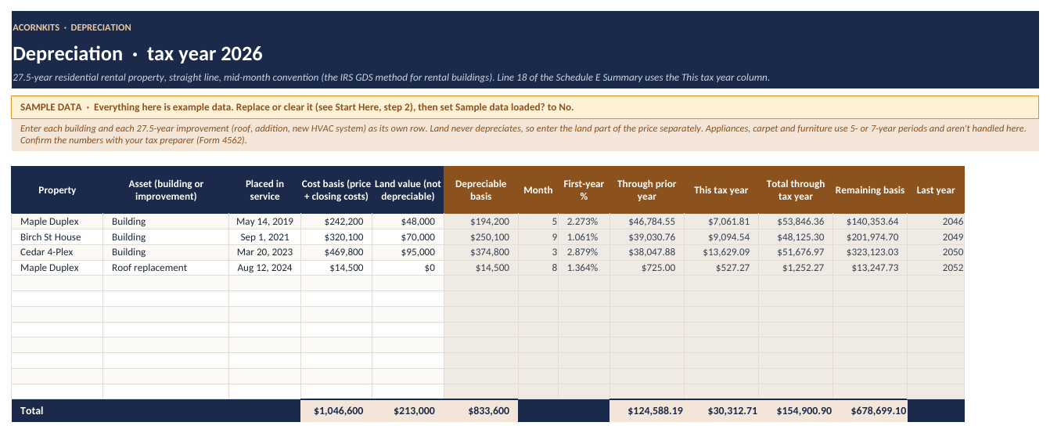This screenshot has height=433, width=1050.
Task: Select the $30,312.71 total this tax year
Action: point(721,410)
